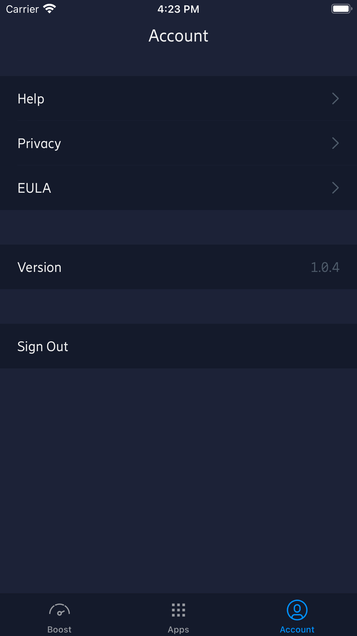Expand the Help row chevron

coord(335,99)
